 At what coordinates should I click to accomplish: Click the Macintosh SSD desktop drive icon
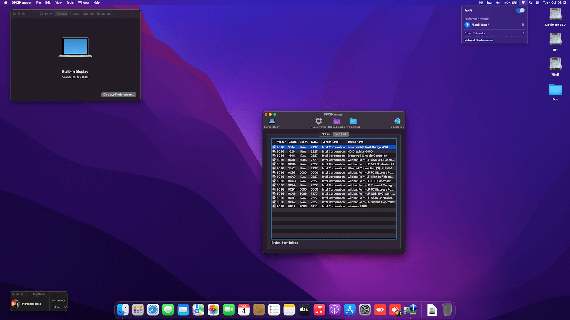[x=555, y=14]
